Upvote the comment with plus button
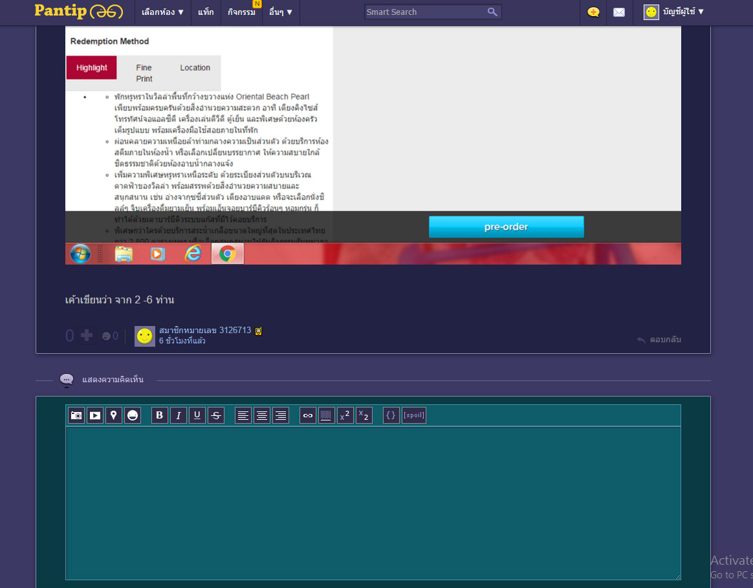This screenshot has height=588, width=753. pyautogui.click(x=87, y=335)
